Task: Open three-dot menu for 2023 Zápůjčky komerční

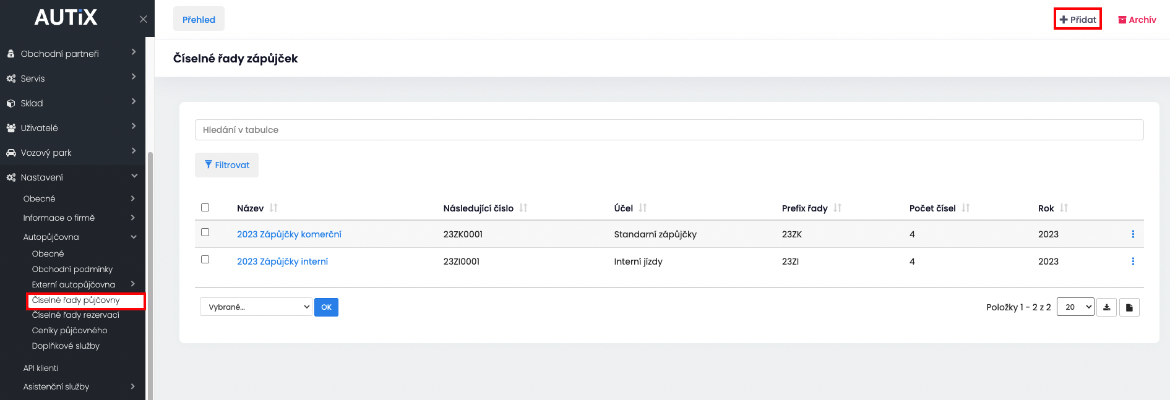Action: click(1133, 234)
